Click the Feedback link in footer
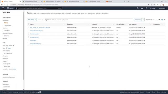Image resolution: width=168 pixels, height=94 pixels. pyautogui.click(x=4, y=92)
